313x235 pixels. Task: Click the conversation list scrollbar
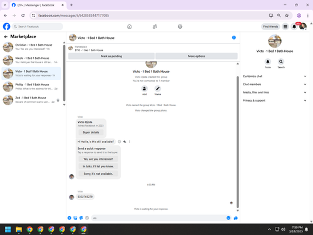[x=64, y=73]
